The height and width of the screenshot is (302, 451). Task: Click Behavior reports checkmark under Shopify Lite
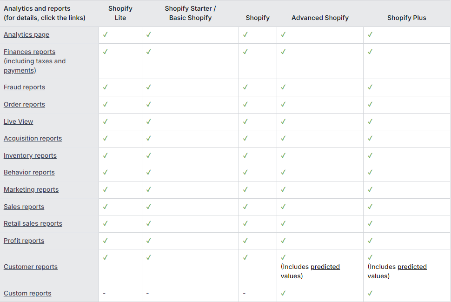105,172
